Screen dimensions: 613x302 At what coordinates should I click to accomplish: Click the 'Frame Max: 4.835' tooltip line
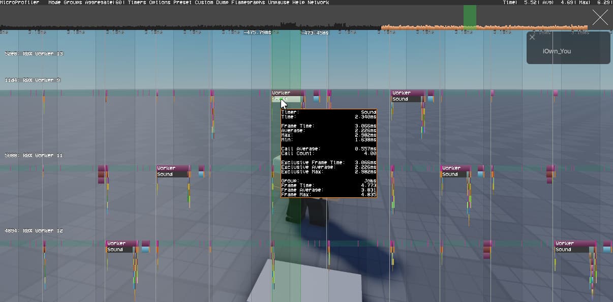click(328, 195)
